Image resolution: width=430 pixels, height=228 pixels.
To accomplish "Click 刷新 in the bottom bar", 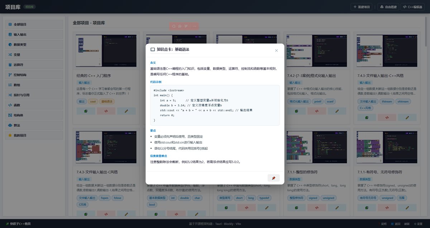I will pos(407,224).
